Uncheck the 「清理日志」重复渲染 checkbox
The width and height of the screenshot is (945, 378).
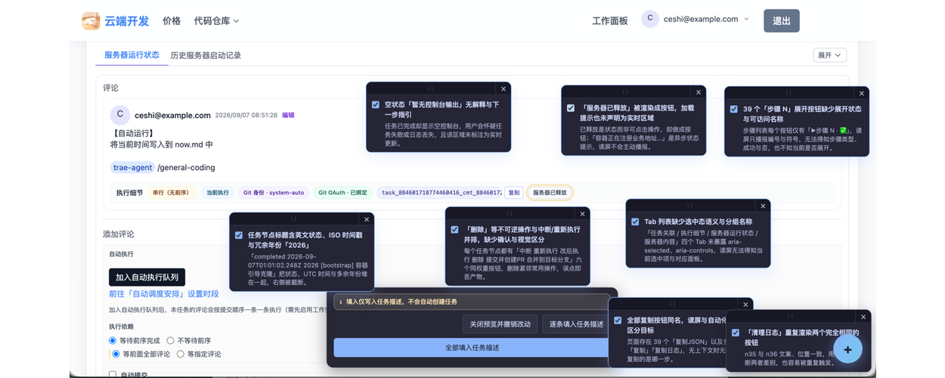(x=736, y=333)
